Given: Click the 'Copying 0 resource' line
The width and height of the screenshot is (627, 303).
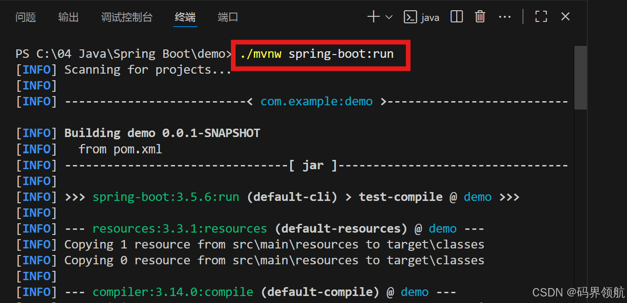Looking at the screenshot, I should point(274,260).
